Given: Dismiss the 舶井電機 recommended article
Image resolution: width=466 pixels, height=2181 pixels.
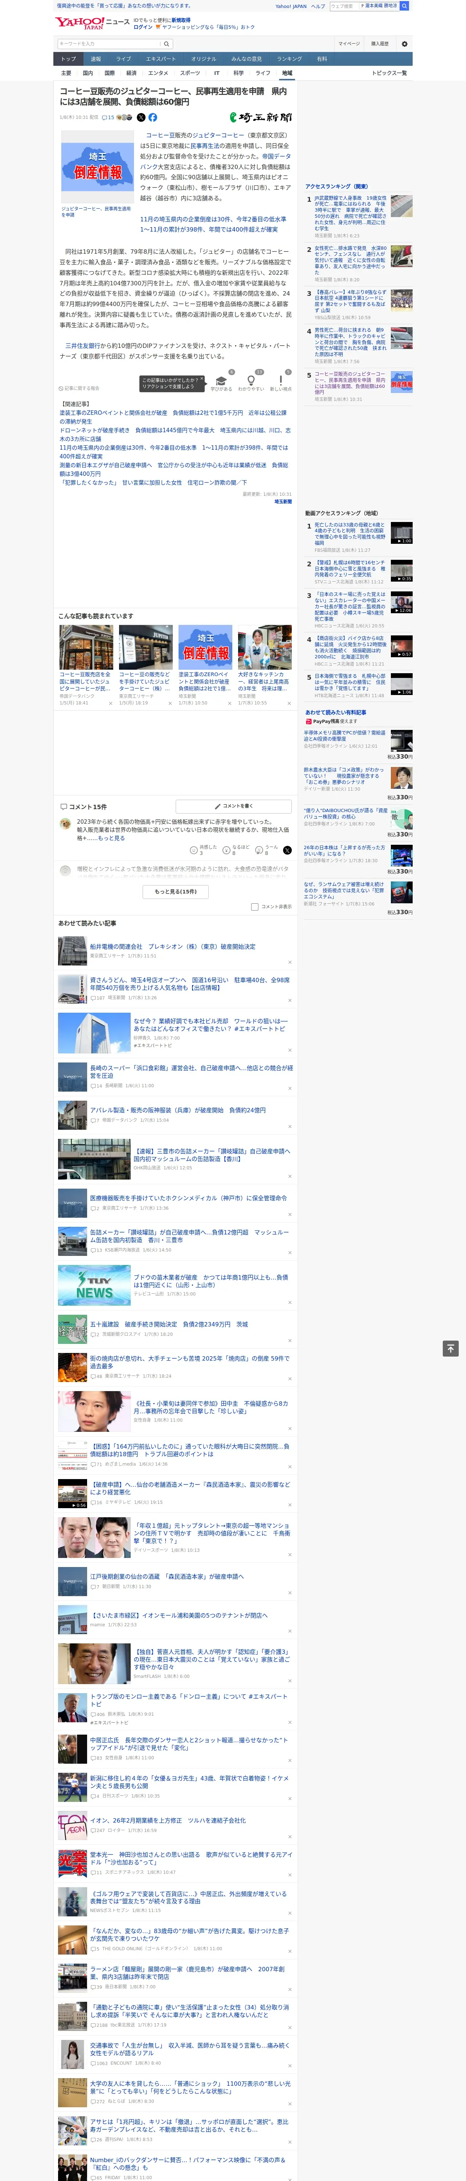Looking at the screenshot, I should [x=289, y=962].
